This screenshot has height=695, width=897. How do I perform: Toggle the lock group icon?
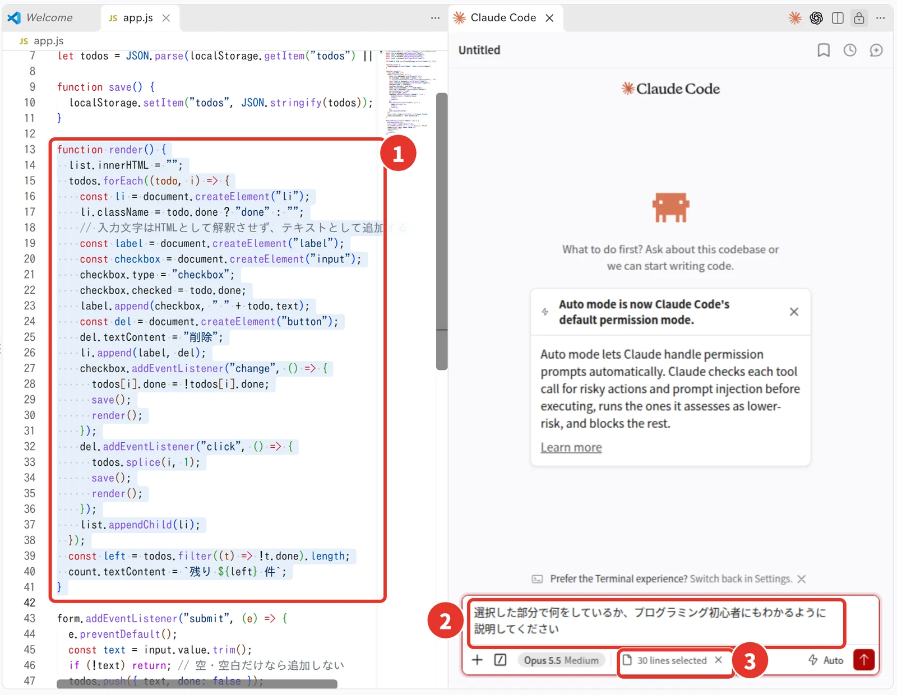[x=859, y=18]
